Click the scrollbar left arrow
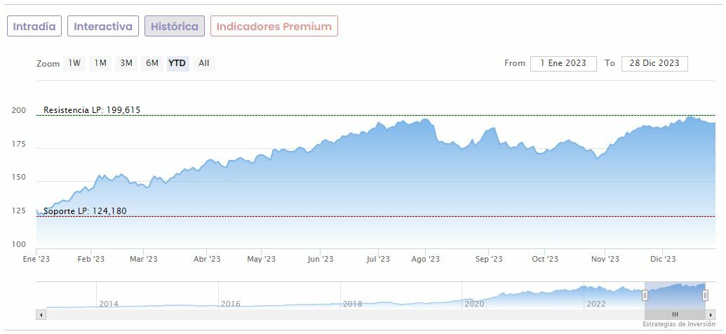Image resolution: width=726 pixels, height=334 pixels. pos(41,315)
